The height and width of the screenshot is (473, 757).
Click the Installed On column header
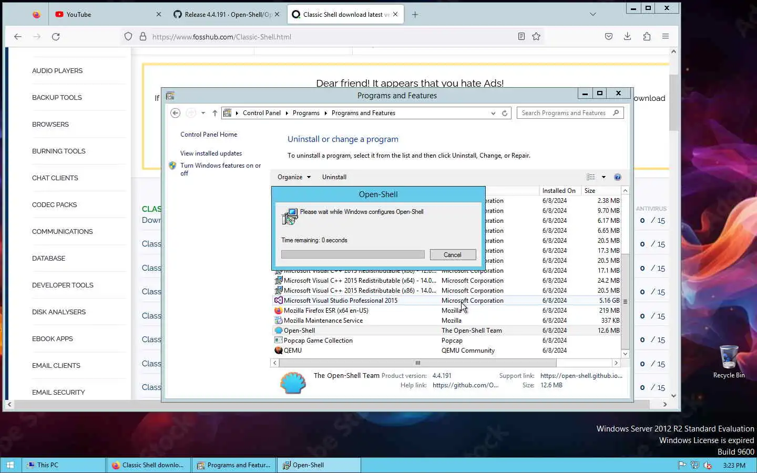tap(559, 191)
